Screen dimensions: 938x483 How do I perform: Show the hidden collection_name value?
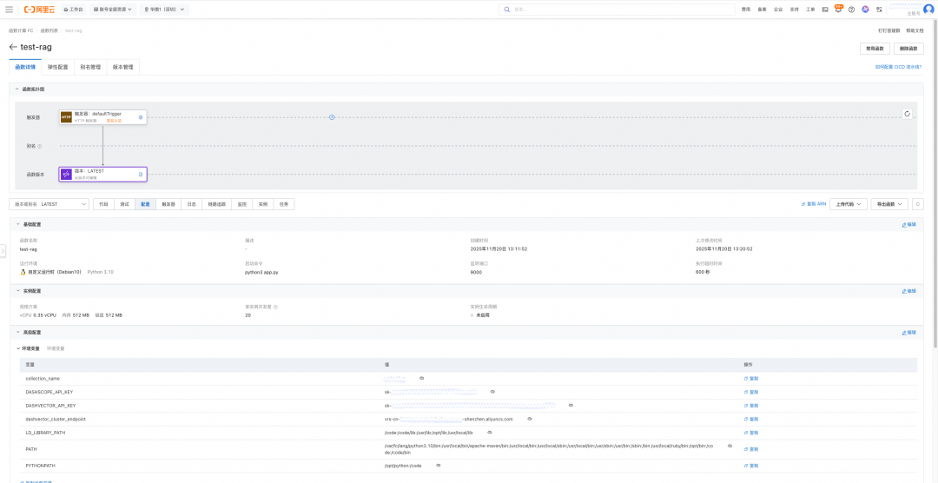(x=421, y=379)
